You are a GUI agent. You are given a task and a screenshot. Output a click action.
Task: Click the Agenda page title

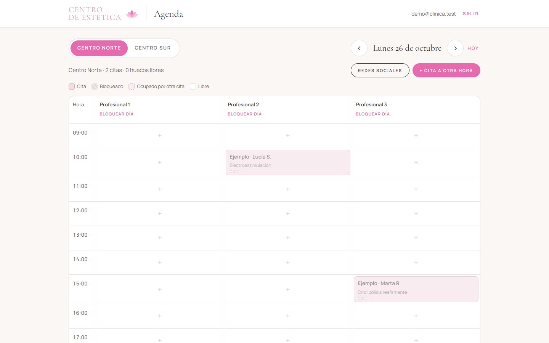tap(169, 14)
